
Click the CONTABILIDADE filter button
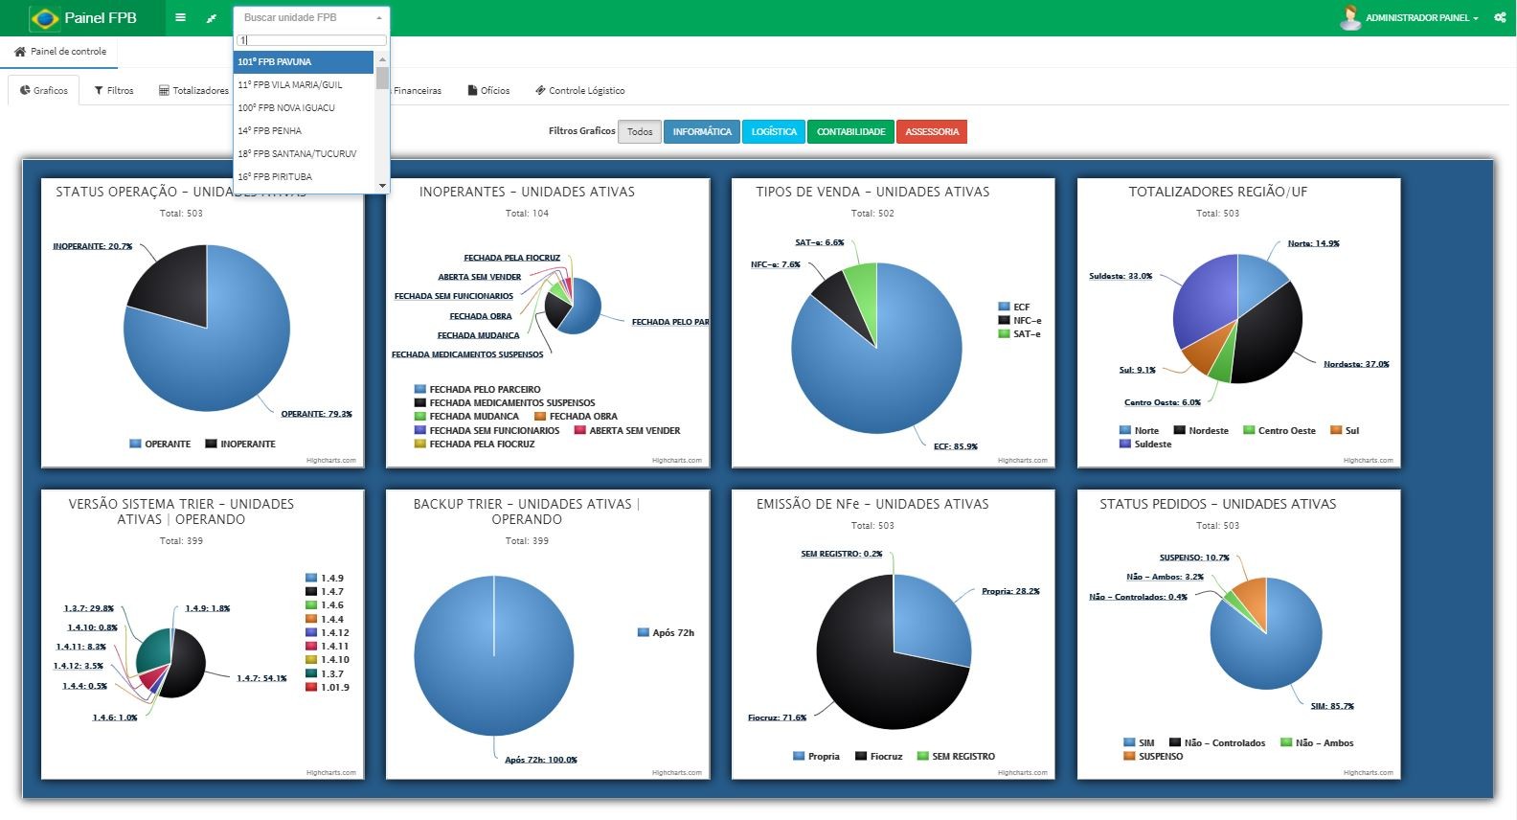coord(850,132)
